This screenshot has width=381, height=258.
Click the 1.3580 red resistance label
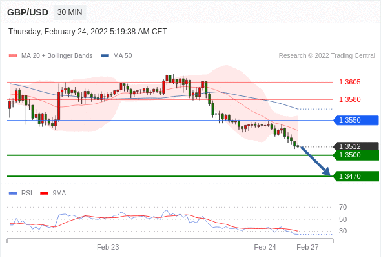349,99
